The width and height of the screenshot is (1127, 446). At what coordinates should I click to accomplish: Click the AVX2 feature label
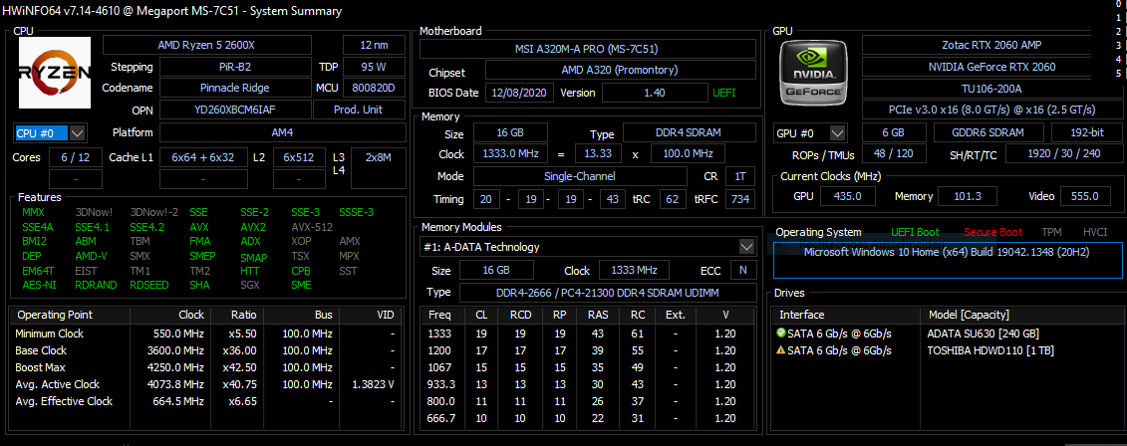(x=253, y=227)
